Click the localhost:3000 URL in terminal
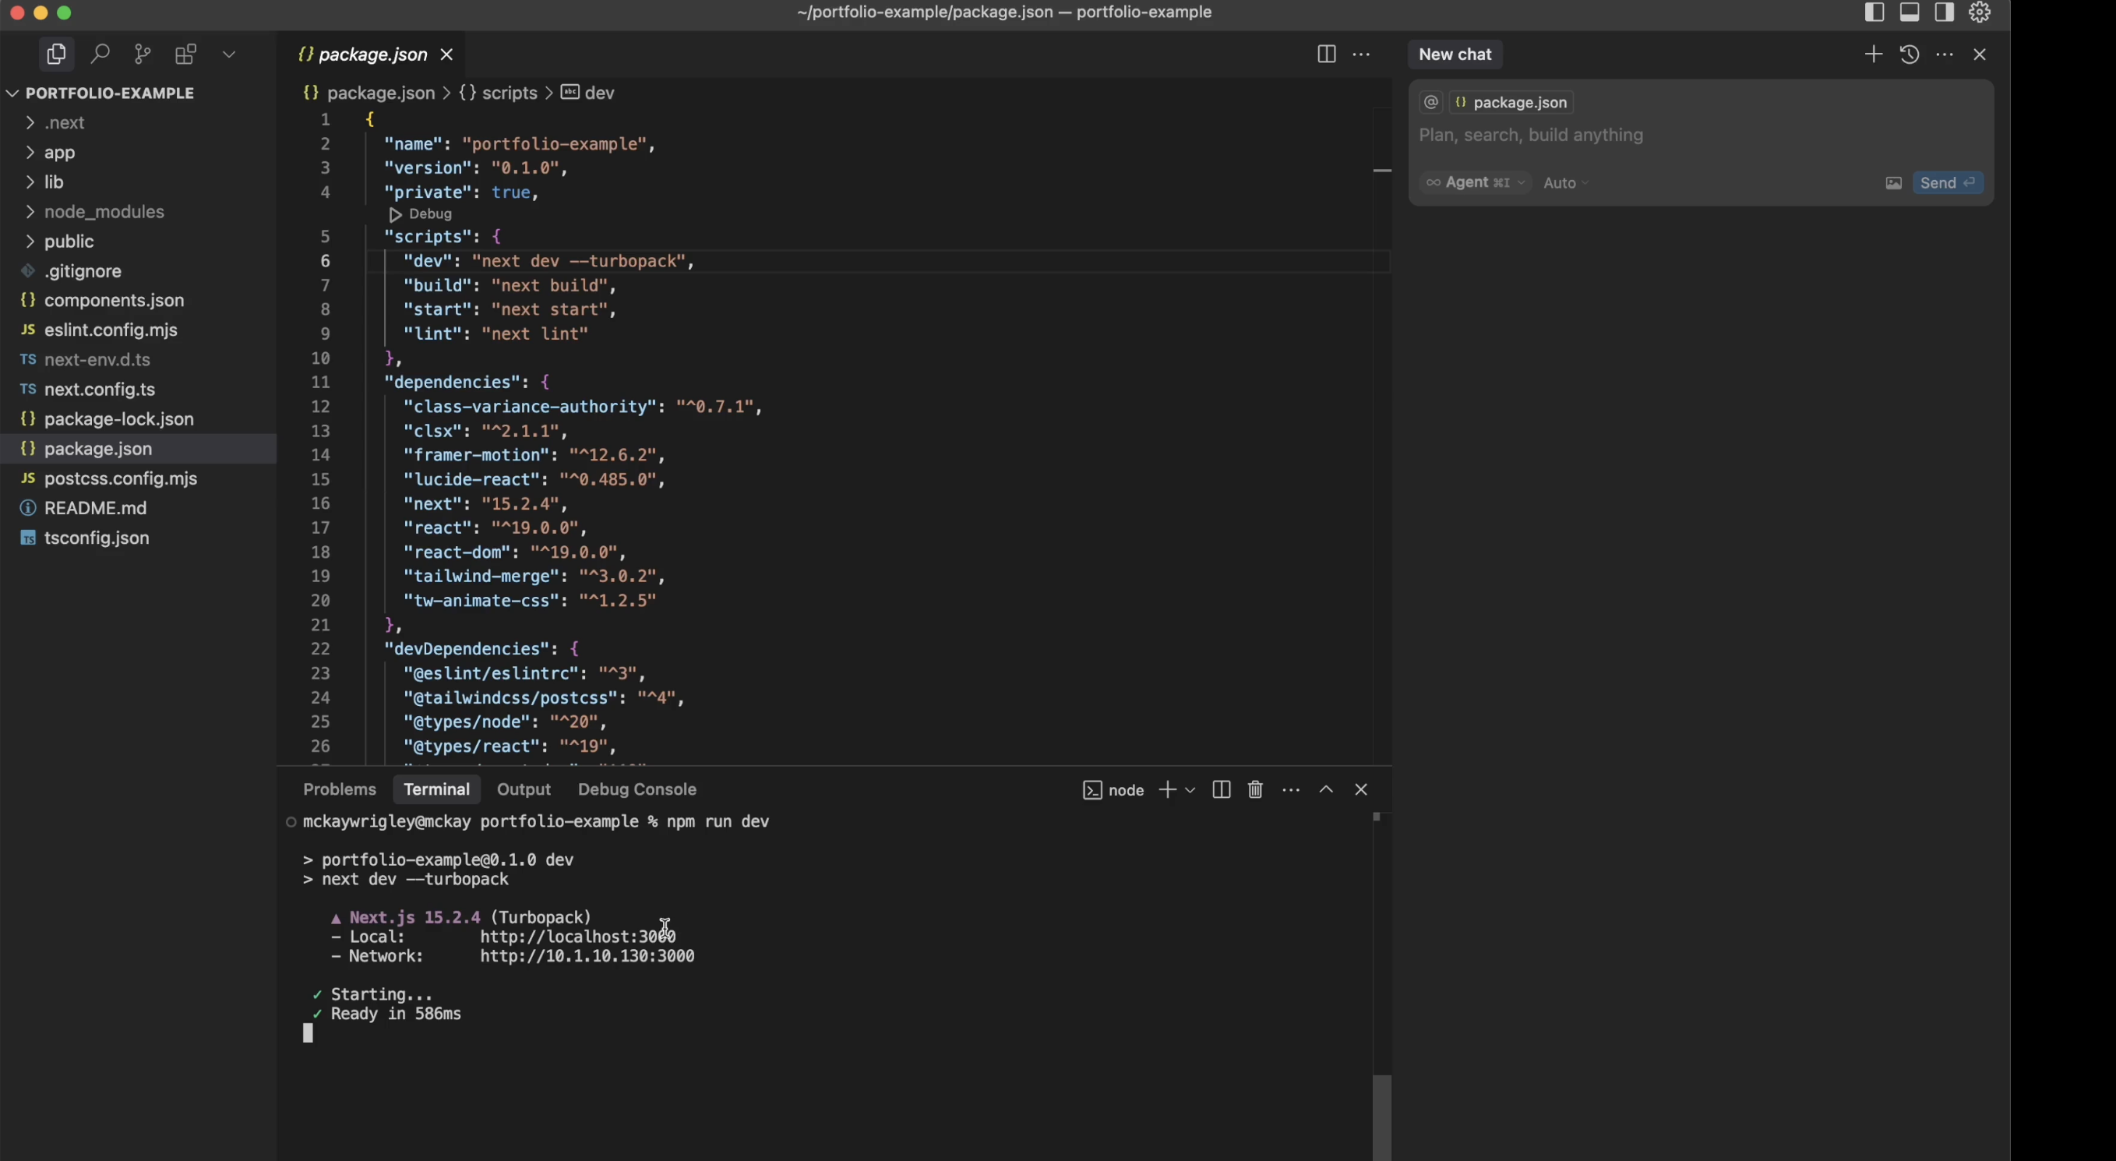 pos(577,936)
